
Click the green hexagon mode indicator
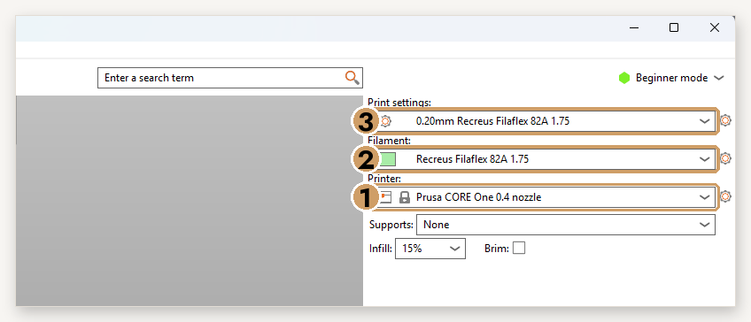point(624,78)
